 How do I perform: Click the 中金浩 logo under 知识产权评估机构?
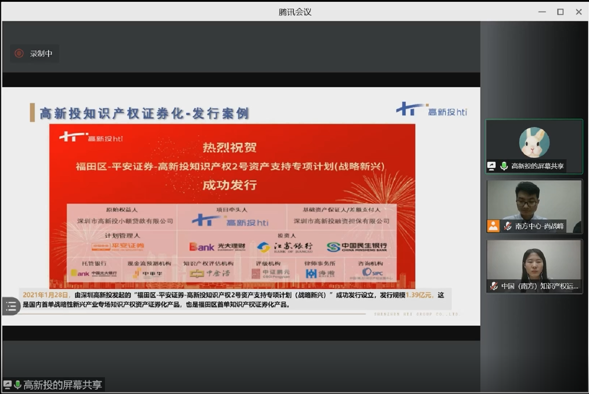[x=210, y=273]
